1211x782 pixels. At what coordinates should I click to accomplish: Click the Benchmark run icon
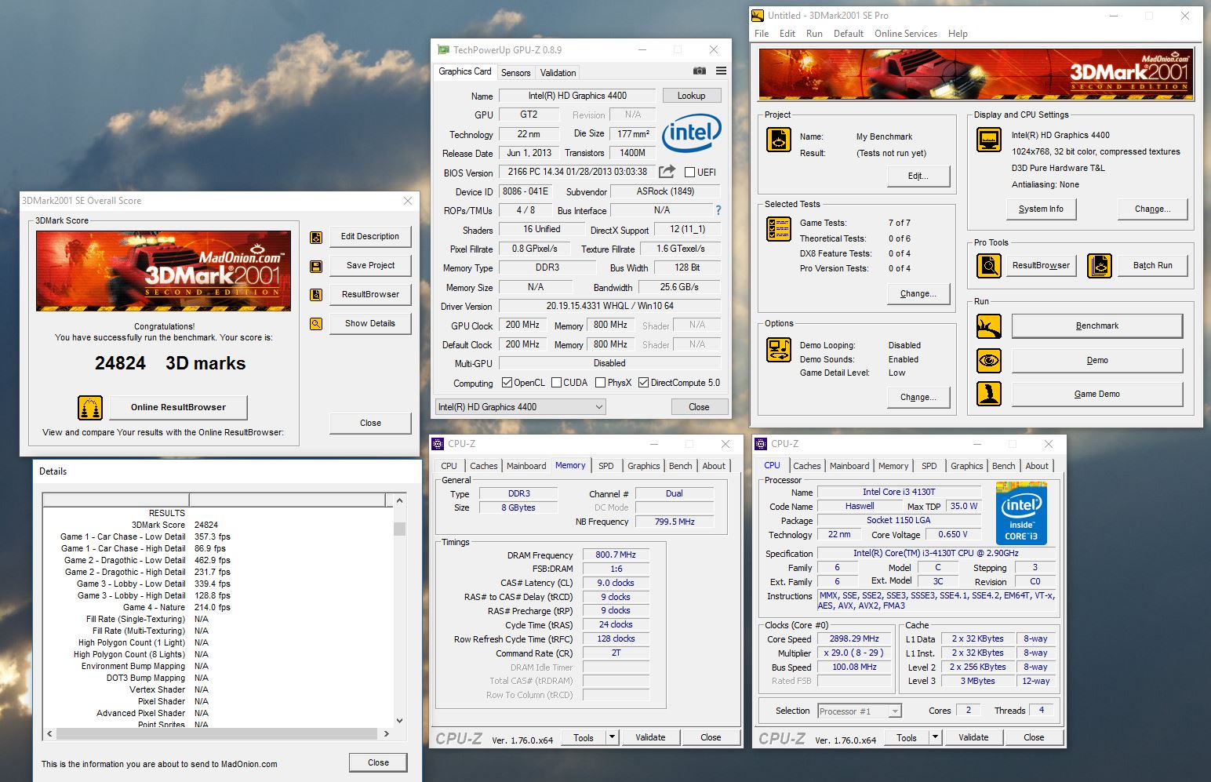coord(989,326)
